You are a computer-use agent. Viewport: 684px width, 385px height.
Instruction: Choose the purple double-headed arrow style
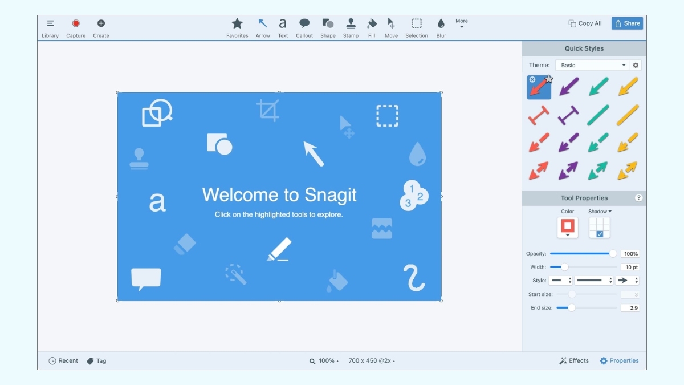(568, 171)
